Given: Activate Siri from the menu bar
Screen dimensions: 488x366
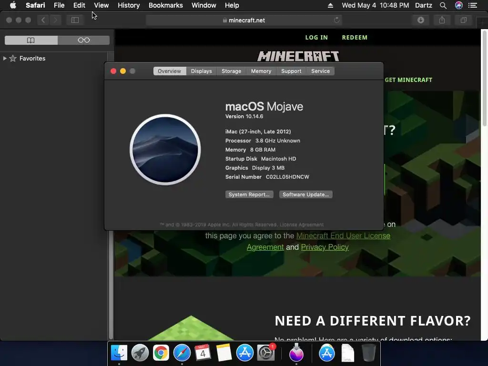Looking at the screenshot, I should [459, 5].
